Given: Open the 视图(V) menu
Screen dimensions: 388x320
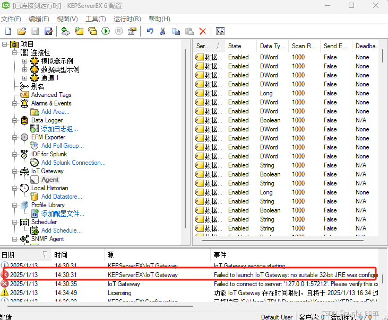Looking at the screenshot, I should (x=67, y=19).
